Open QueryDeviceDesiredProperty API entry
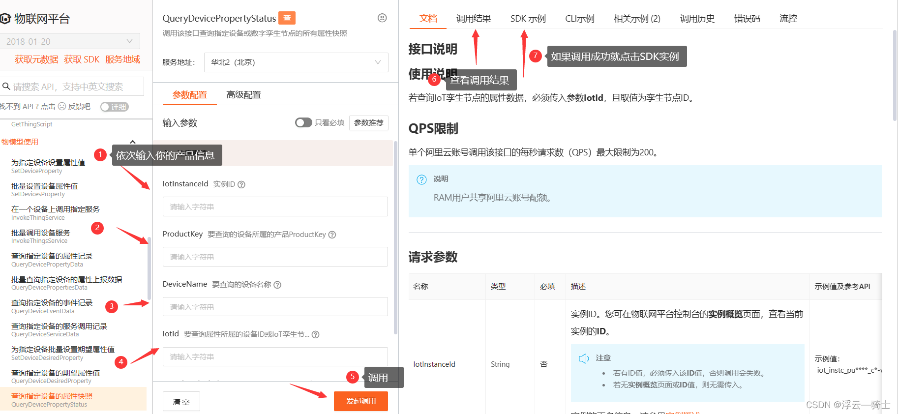Viewport: 898px width, 414px height. tap(56, 377)
